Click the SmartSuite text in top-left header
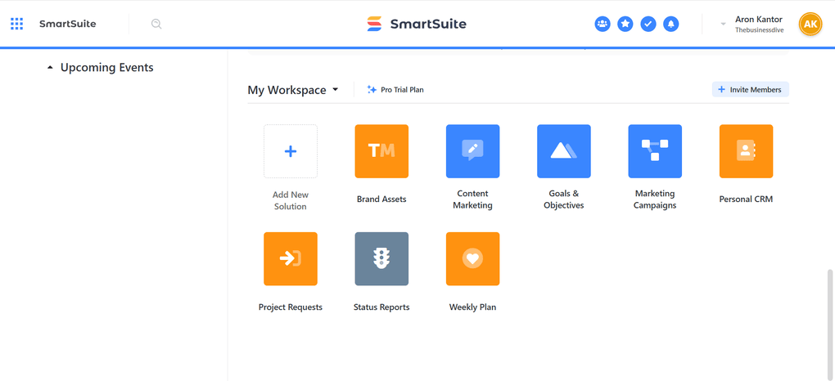This screenshot has width=835, height=381. coord(68,24)
